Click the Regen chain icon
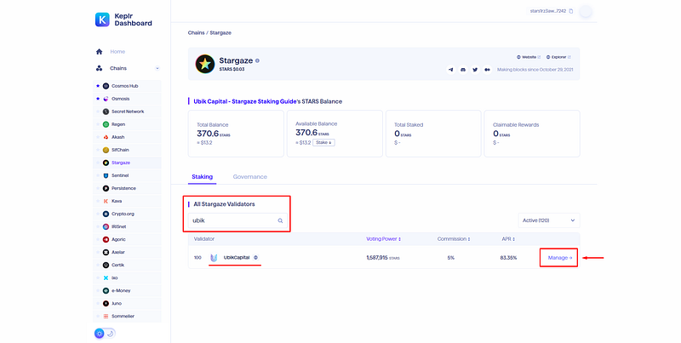 point(106,124)
